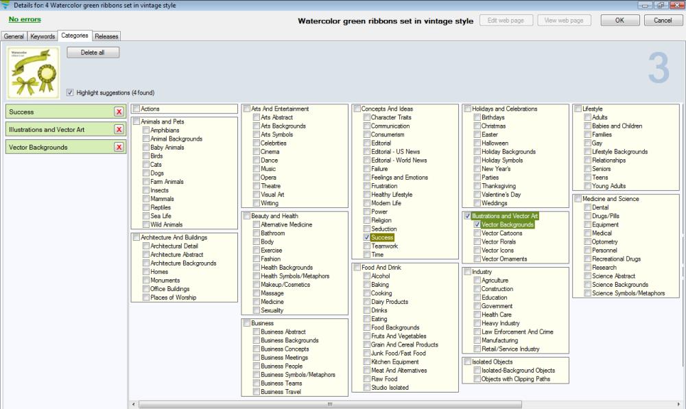Click the View web page button
686x409 pixels.
pyautogui.click(x=563, y=20)
